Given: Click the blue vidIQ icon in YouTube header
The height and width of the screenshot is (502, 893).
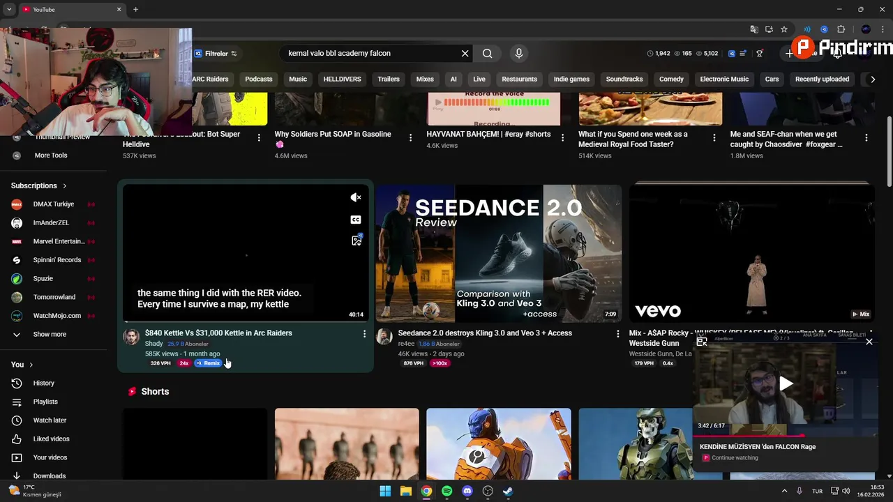Looking at the screenshot, I should point(731,54).
